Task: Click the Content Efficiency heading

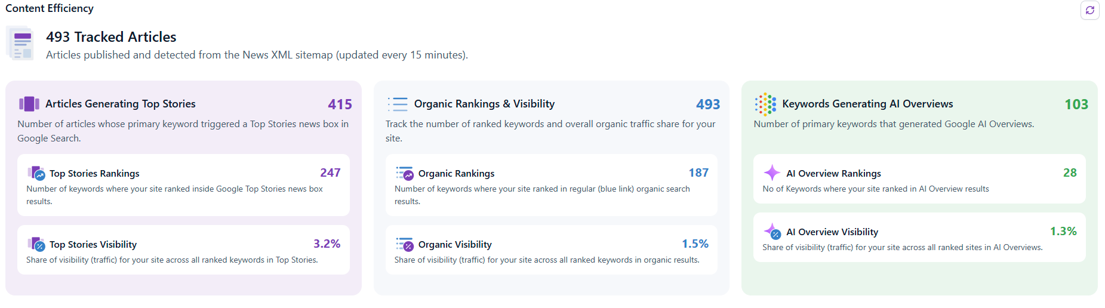Action: pos(50,8)
